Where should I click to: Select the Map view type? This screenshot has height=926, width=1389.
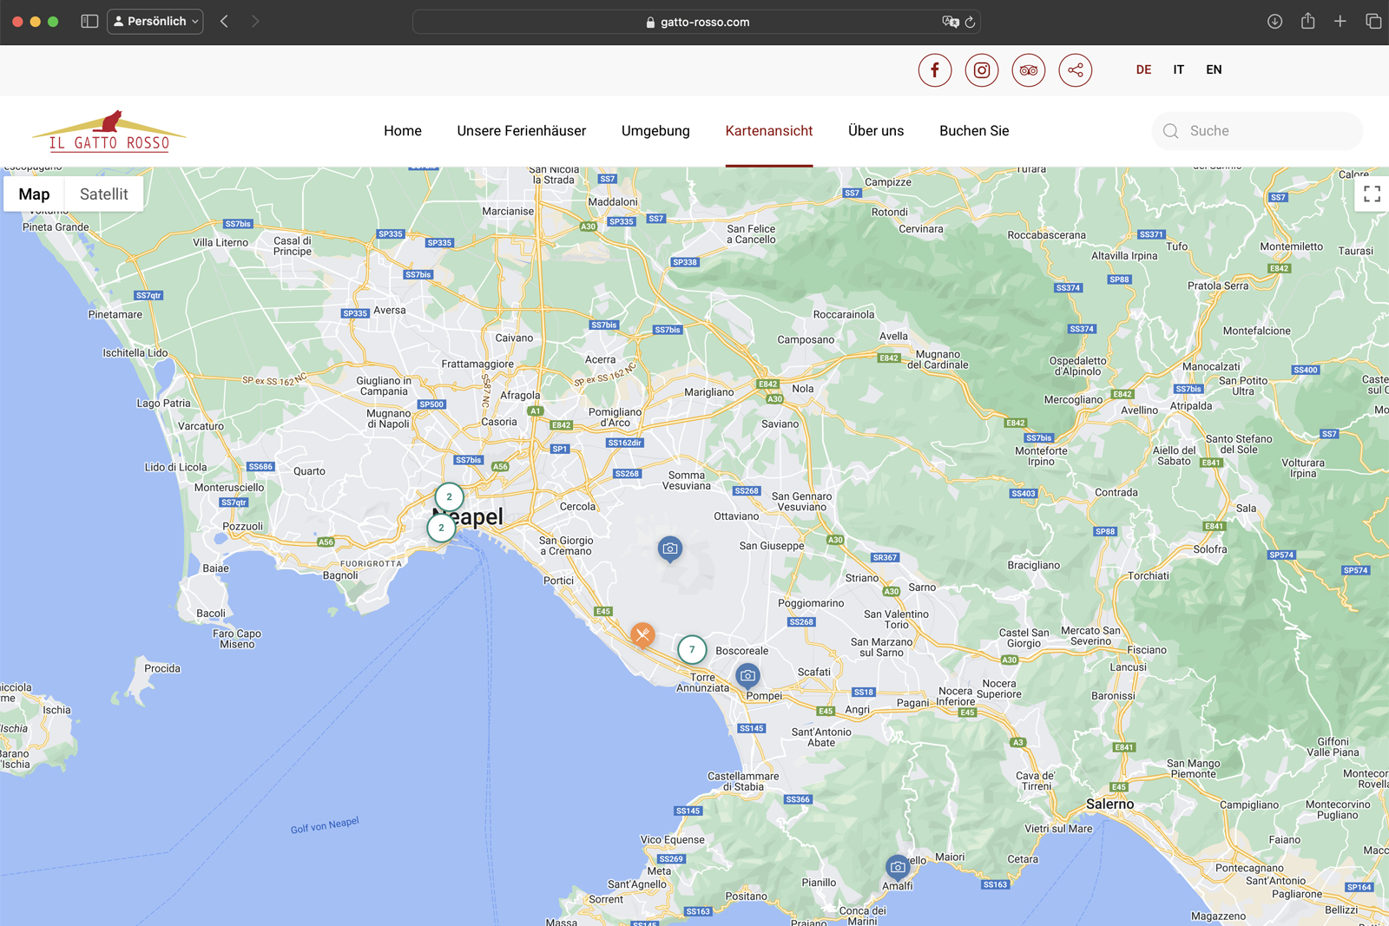coord(35,194)
